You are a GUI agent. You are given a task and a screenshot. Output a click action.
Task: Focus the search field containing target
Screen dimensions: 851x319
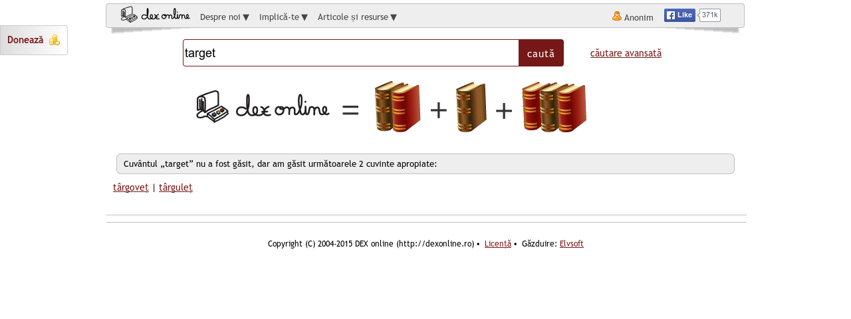pyautogui.click(x=351, y=53)
